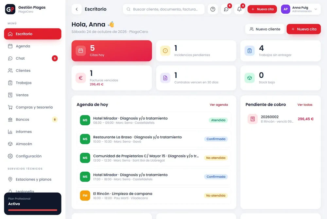
Task: Click the 296,45 € overdue amount in Facturas vencidas
Action: [x=96, y=84]
